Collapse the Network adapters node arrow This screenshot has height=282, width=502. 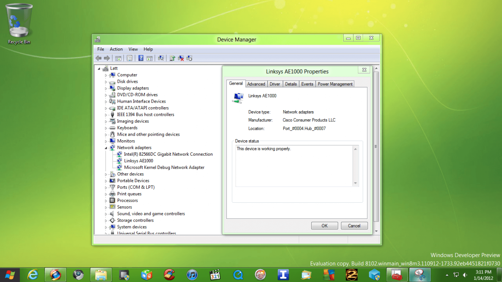(x=106, y=148)
